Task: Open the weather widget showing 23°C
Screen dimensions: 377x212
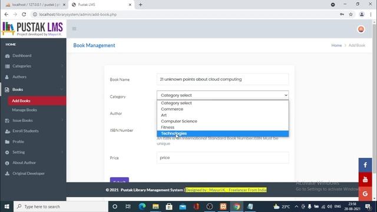Action: (282, 207)
